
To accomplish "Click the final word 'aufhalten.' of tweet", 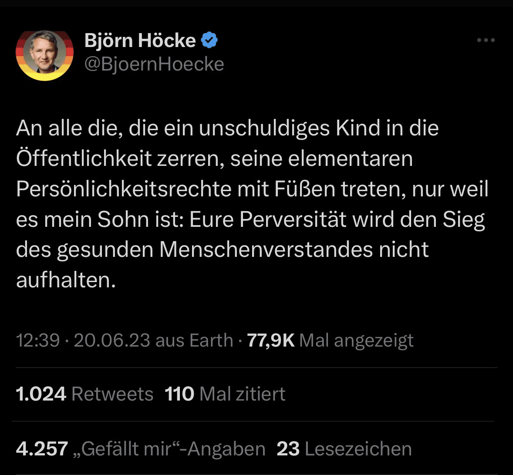I will 66,280.
